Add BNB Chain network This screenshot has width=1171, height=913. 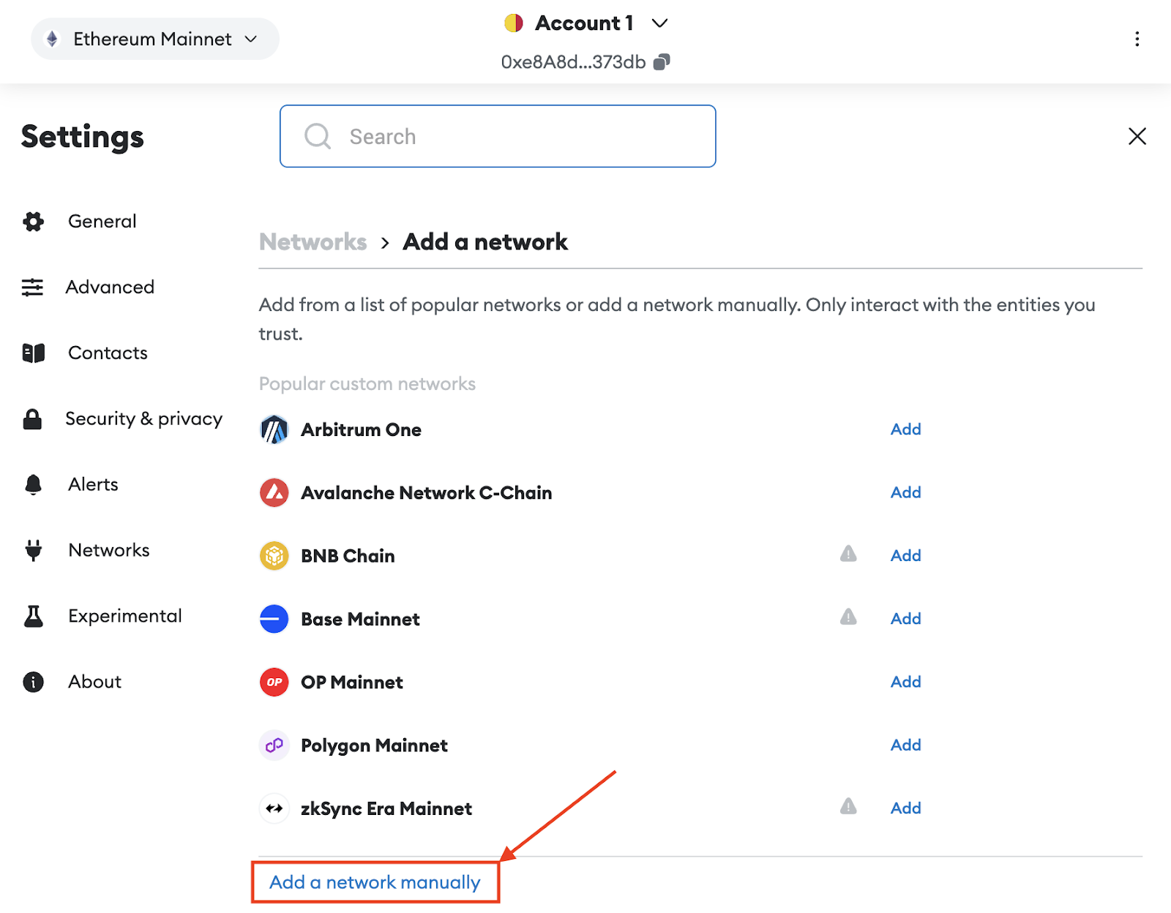pos(905,555)
